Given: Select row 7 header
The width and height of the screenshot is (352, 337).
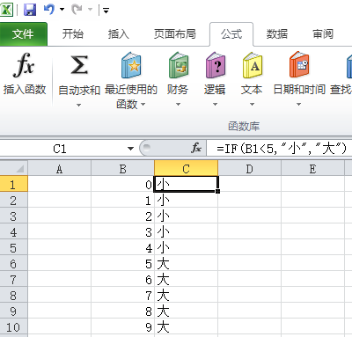Looking at the screenshot, I should (14, 280).
